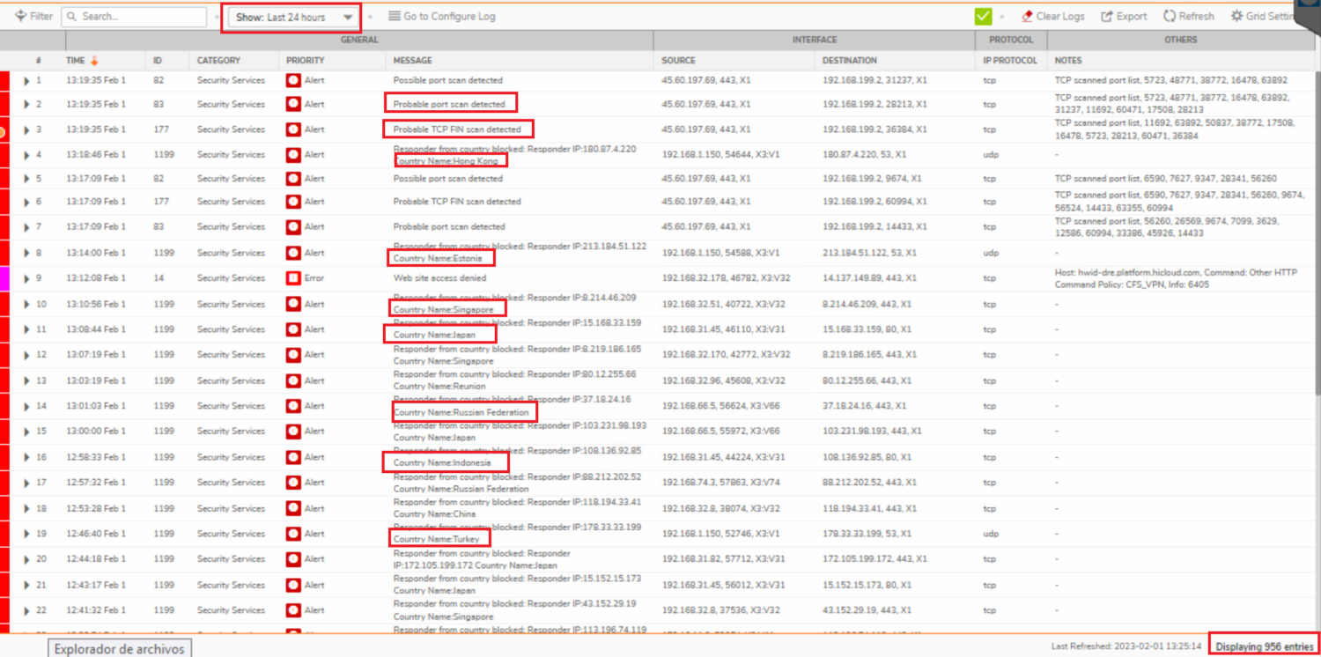This screenshot has width=1321, height=657.
Task: Expand log entry row 16
Action: point(26,457)
